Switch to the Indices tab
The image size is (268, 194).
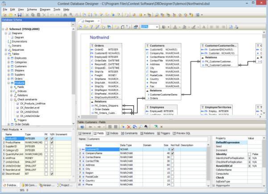pyautogui.click(x=112, y=133)
